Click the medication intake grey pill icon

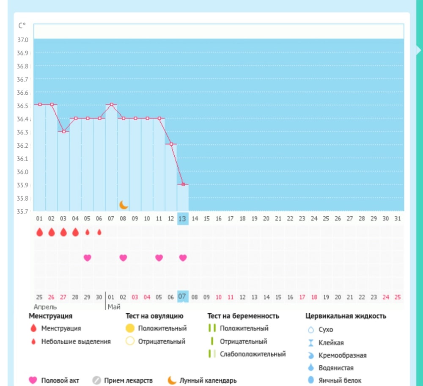pyautogui.click(x=96, y=380)
